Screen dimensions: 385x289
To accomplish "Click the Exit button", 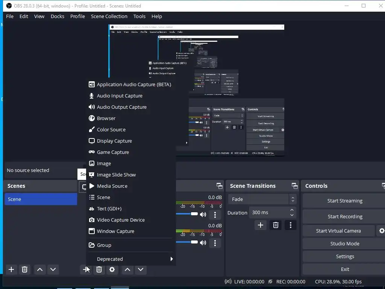I will pyautogui.click(x=344, y=269).
